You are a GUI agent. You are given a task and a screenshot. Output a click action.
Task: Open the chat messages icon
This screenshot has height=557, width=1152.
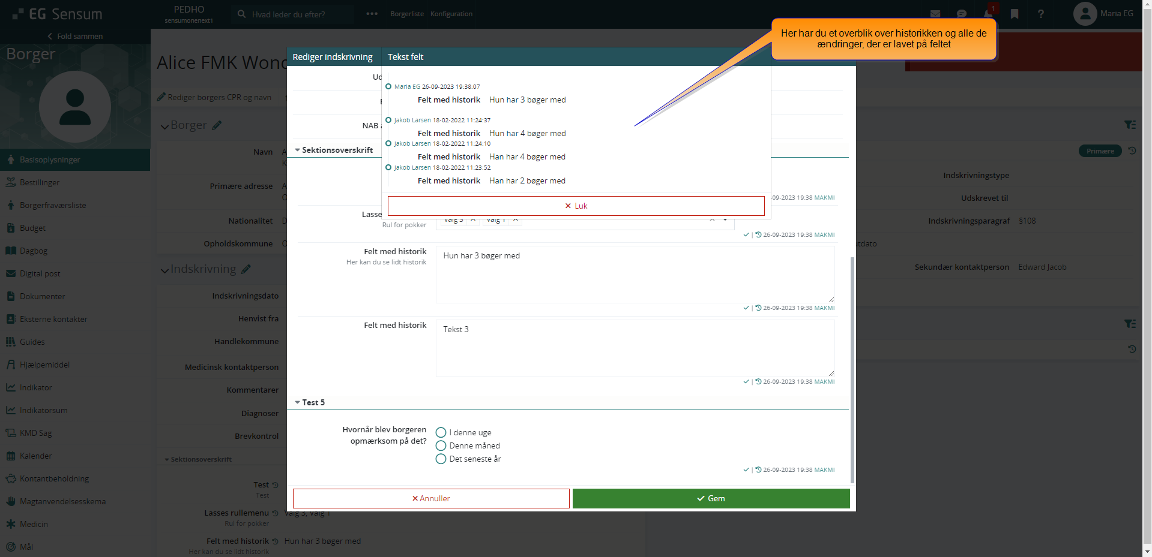pyautogui.click(x=962, y=14)
